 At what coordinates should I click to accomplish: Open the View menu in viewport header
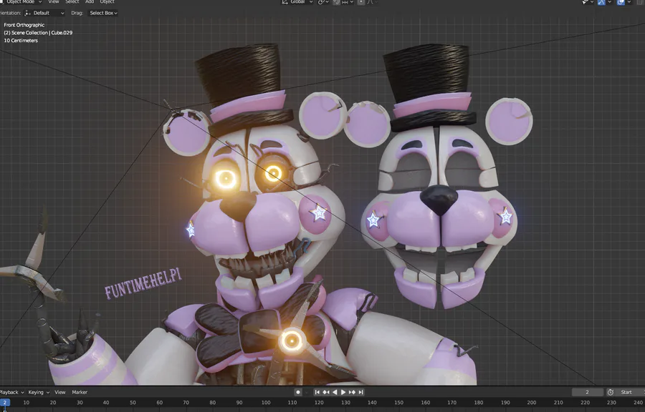pos(54,2)
